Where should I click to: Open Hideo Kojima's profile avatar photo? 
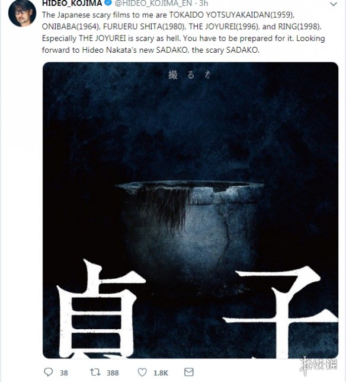[22, 12]
